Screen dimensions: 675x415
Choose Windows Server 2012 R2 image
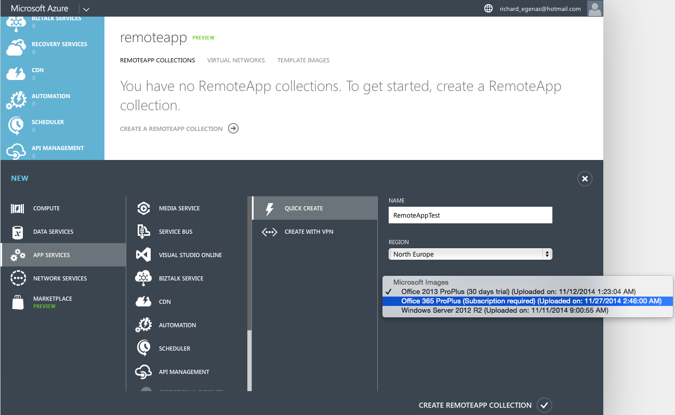[504, 311]
